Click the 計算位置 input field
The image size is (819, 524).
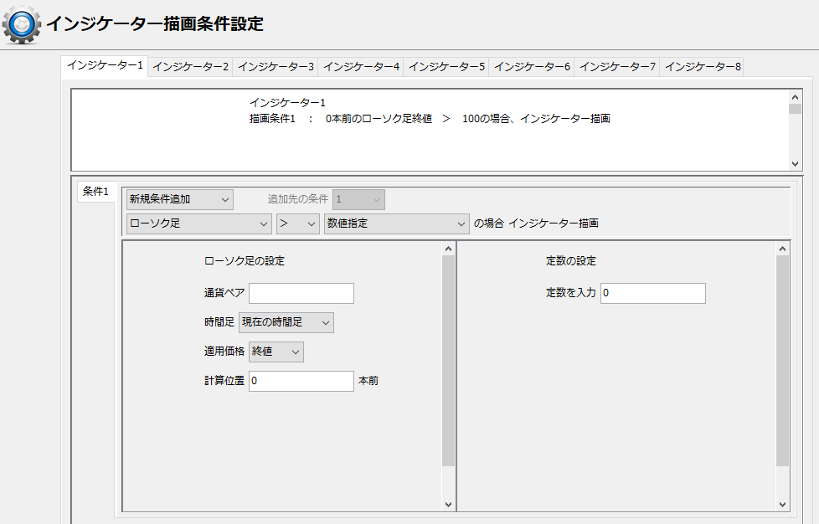[301, 381]
